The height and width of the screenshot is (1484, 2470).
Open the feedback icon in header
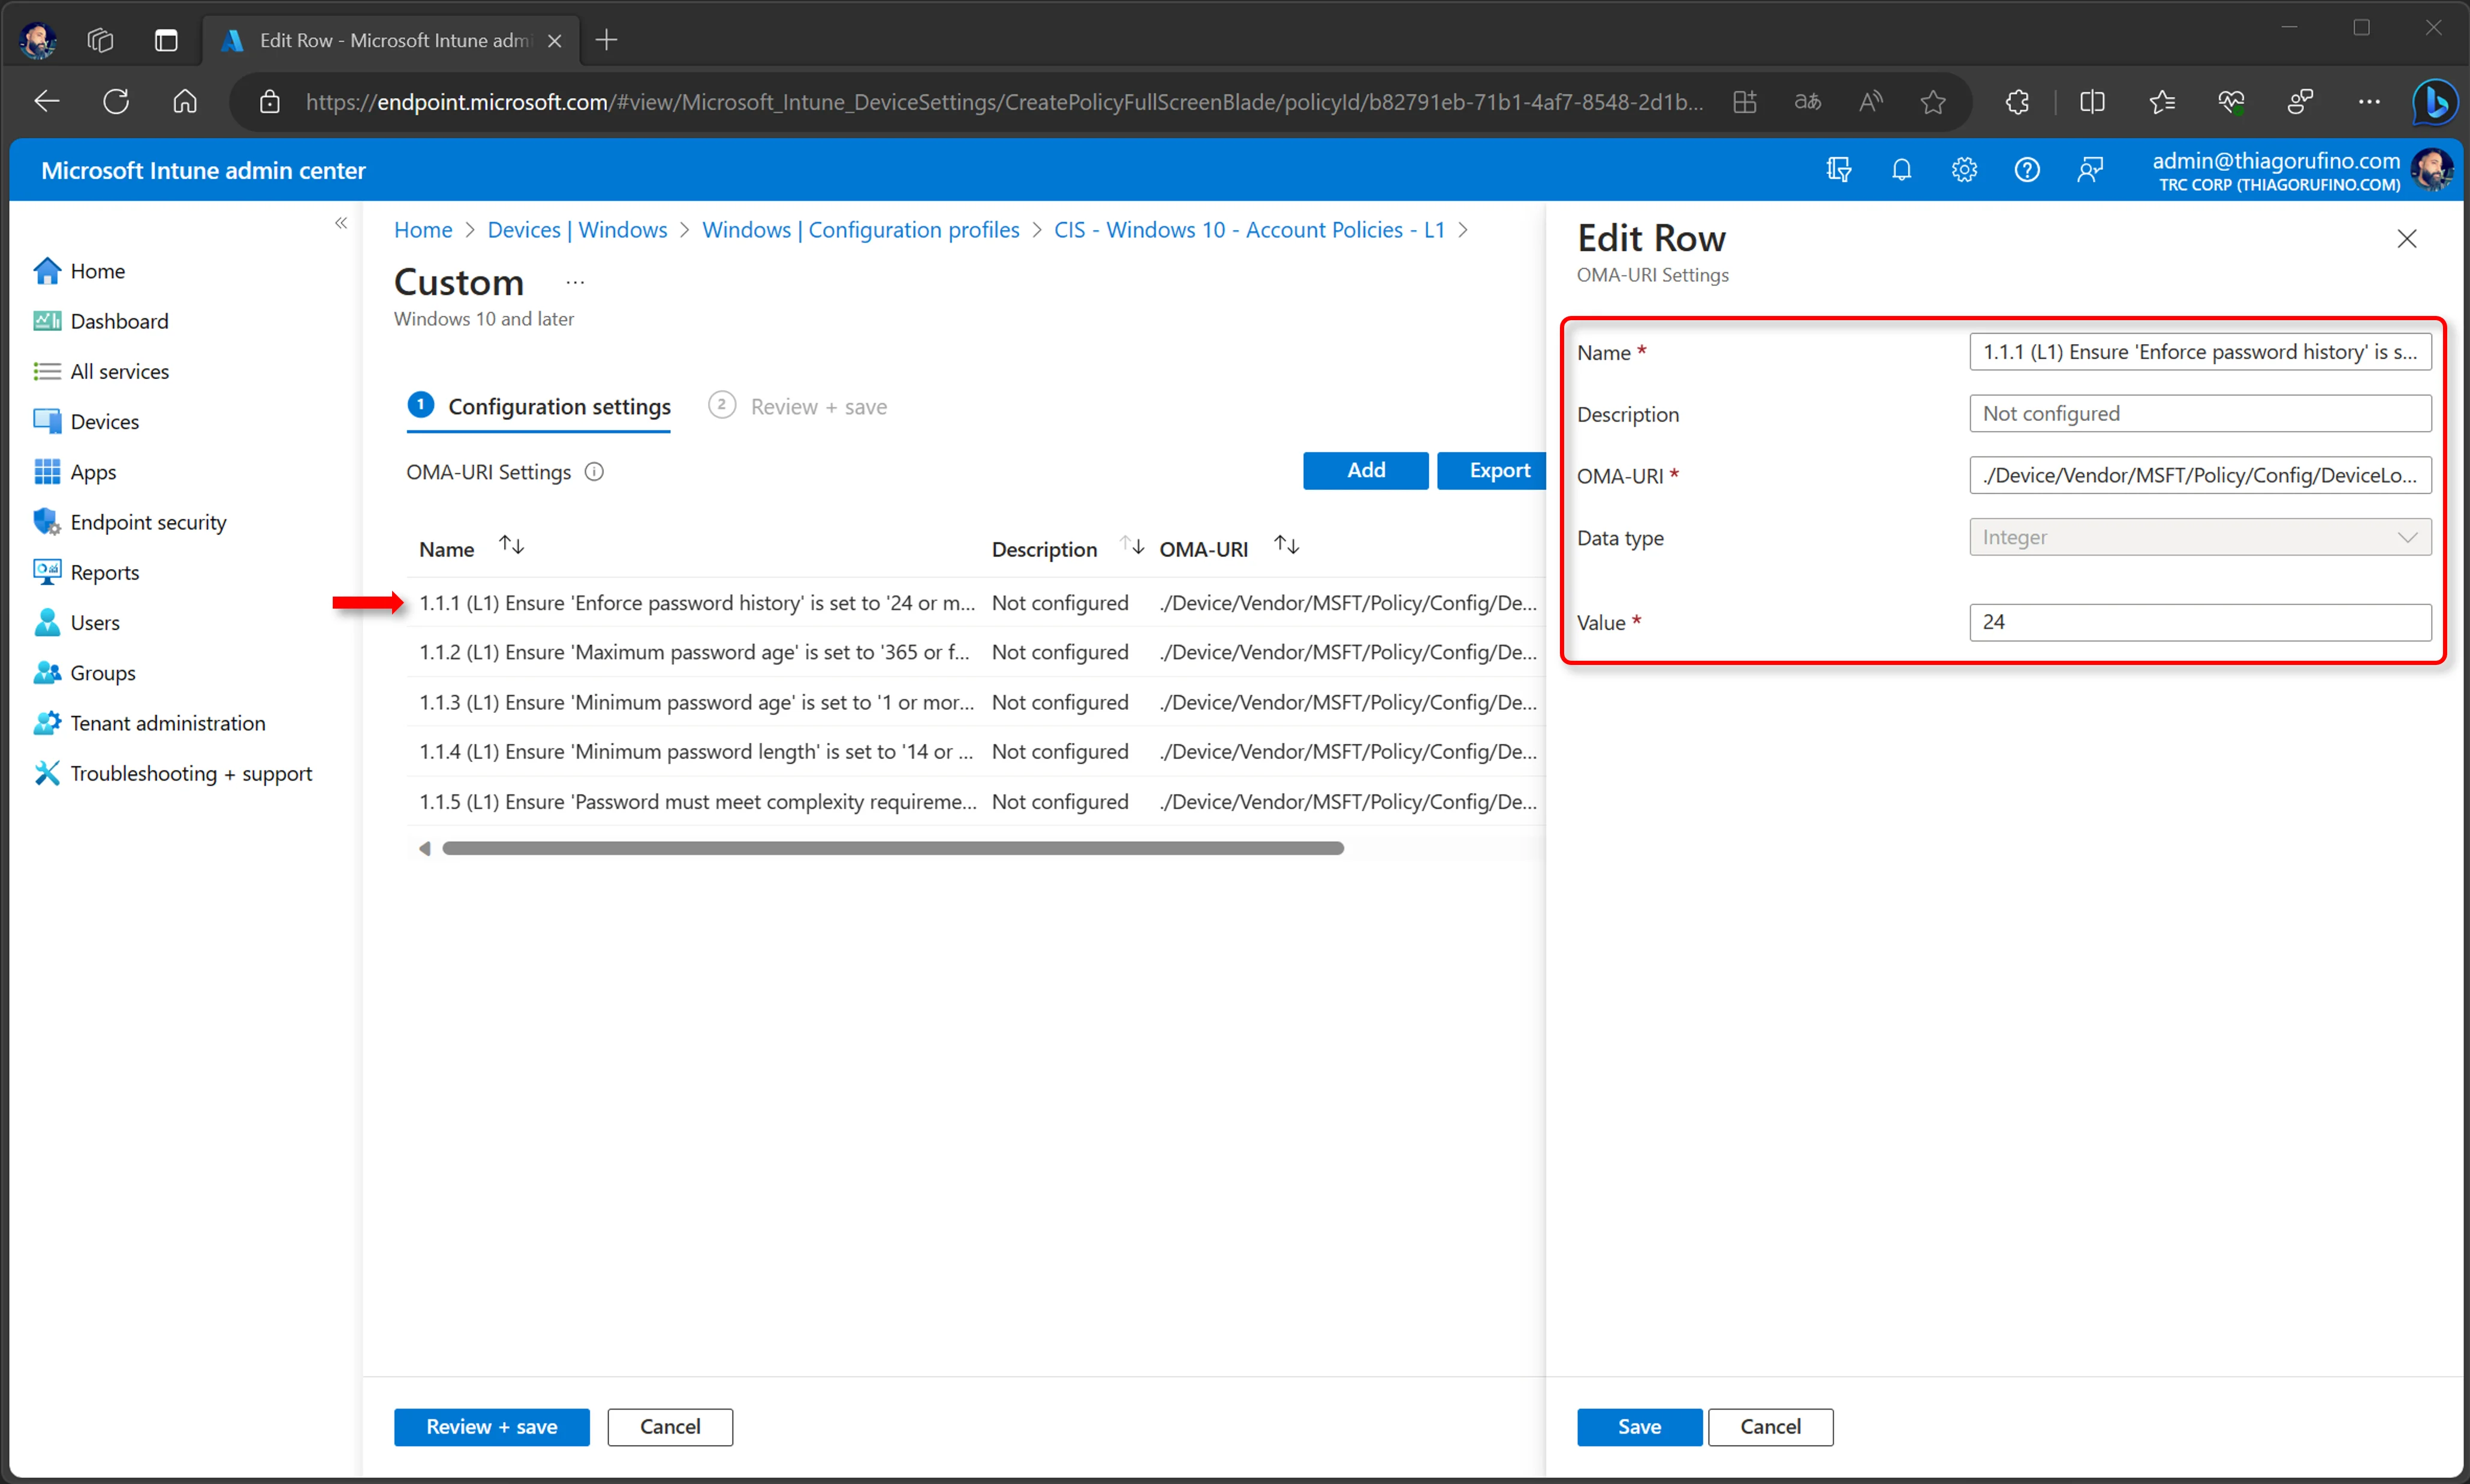click(2089, 170)
